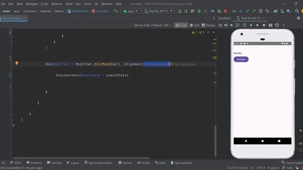
Task: Rotate emulator right icon
Action: click(244, 25)
